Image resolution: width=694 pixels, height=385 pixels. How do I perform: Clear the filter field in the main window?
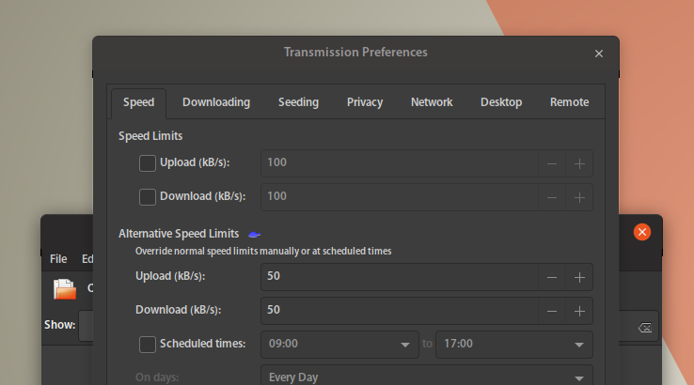pyautogui.click(x=645, y=328)
